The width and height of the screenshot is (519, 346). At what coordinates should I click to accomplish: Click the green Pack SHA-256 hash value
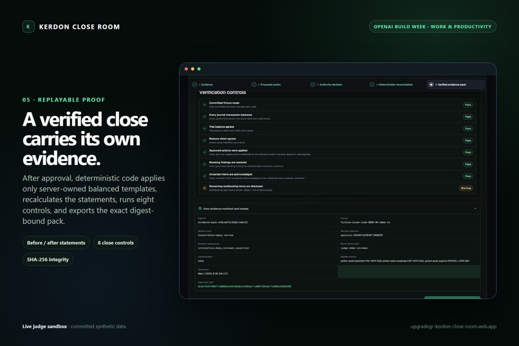[245, 287]
